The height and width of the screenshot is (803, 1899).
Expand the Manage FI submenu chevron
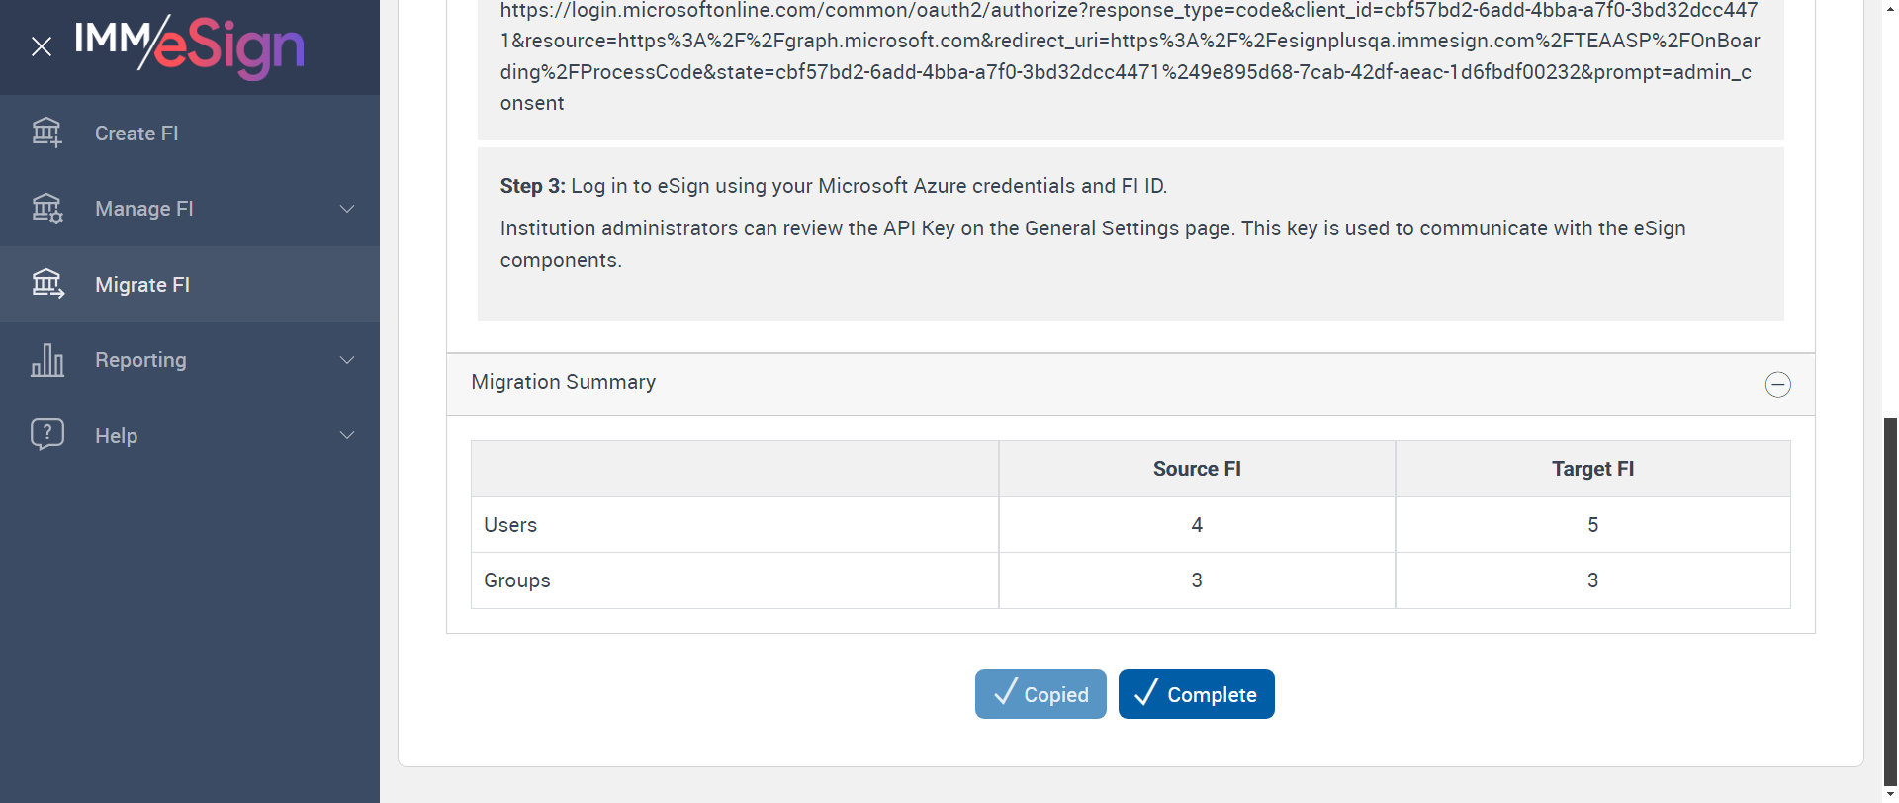click(347, 209)
